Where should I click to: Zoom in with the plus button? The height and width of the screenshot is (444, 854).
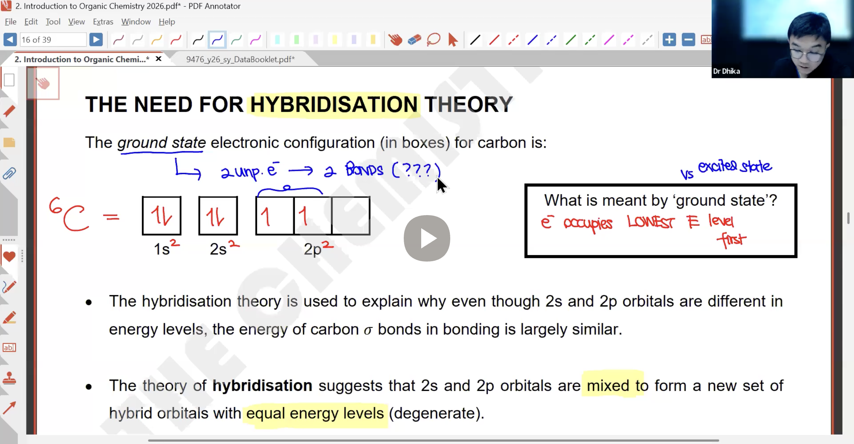tap(669, 40)
